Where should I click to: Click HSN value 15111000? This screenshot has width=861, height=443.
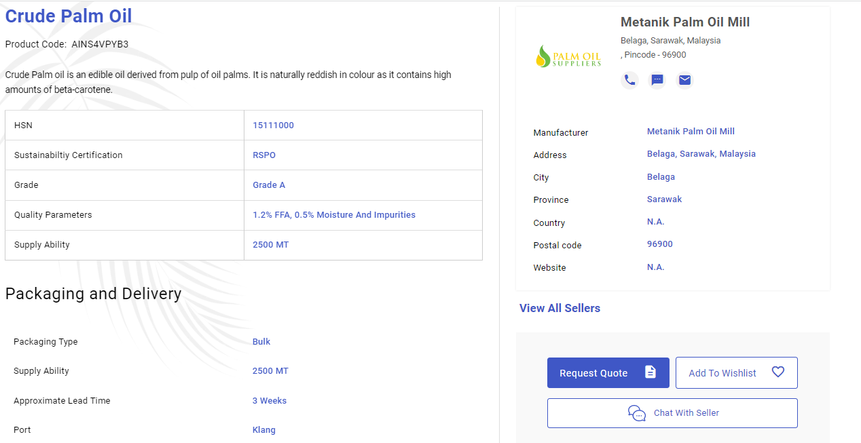[x=273, y=126]
